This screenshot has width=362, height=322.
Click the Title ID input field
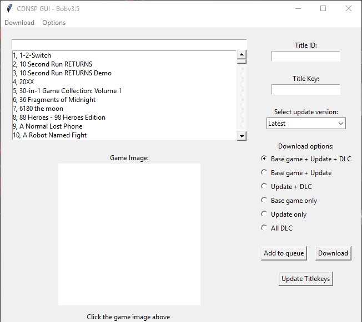pyautogui.click(x=306, y=56)
